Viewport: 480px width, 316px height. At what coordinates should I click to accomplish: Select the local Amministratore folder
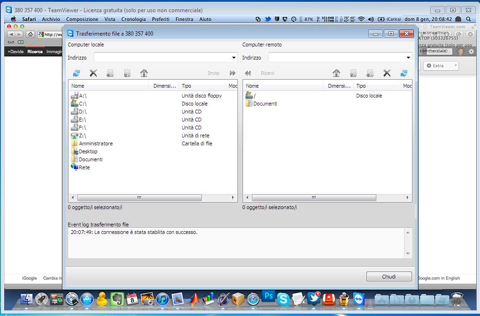pyautogui.click(x=96, y=143)
